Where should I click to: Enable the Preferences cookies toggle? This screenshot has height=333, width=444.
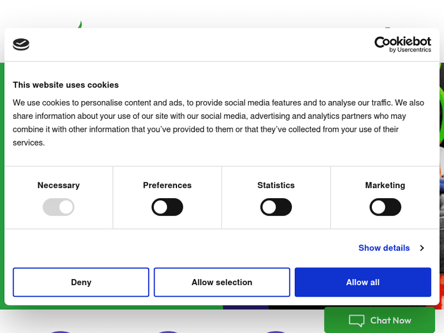coord(168,207)
